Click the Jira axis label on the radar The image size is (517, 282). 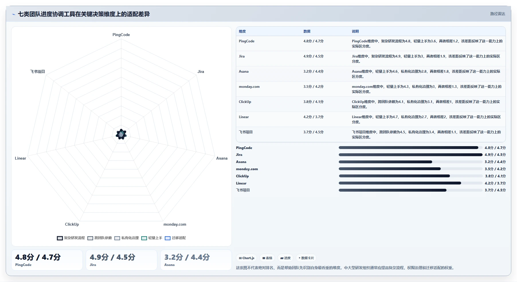pos(201,72)
